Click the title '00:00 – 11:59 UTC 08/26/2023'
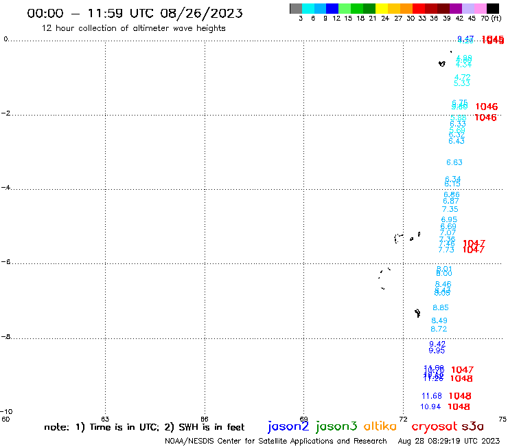The image size is (508, 447). point(135,13)
